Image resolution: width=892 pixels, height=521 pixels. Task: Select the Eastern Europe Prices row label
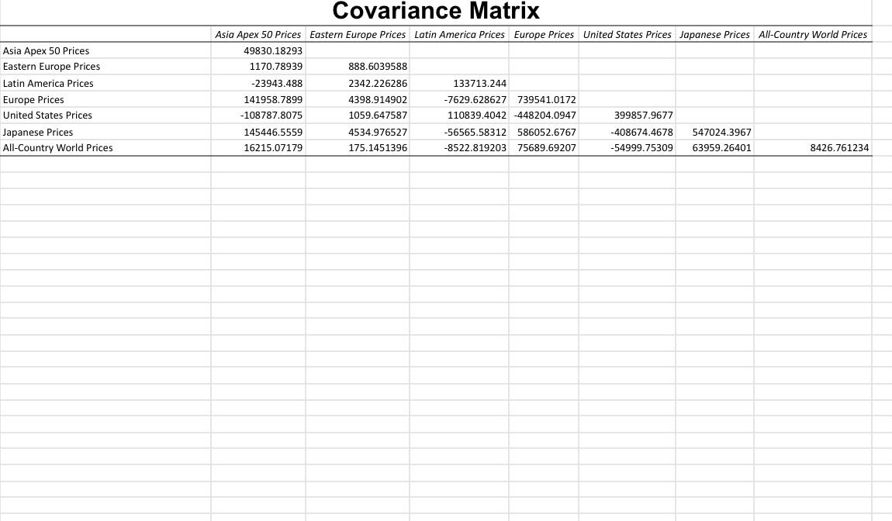point(51,67)
